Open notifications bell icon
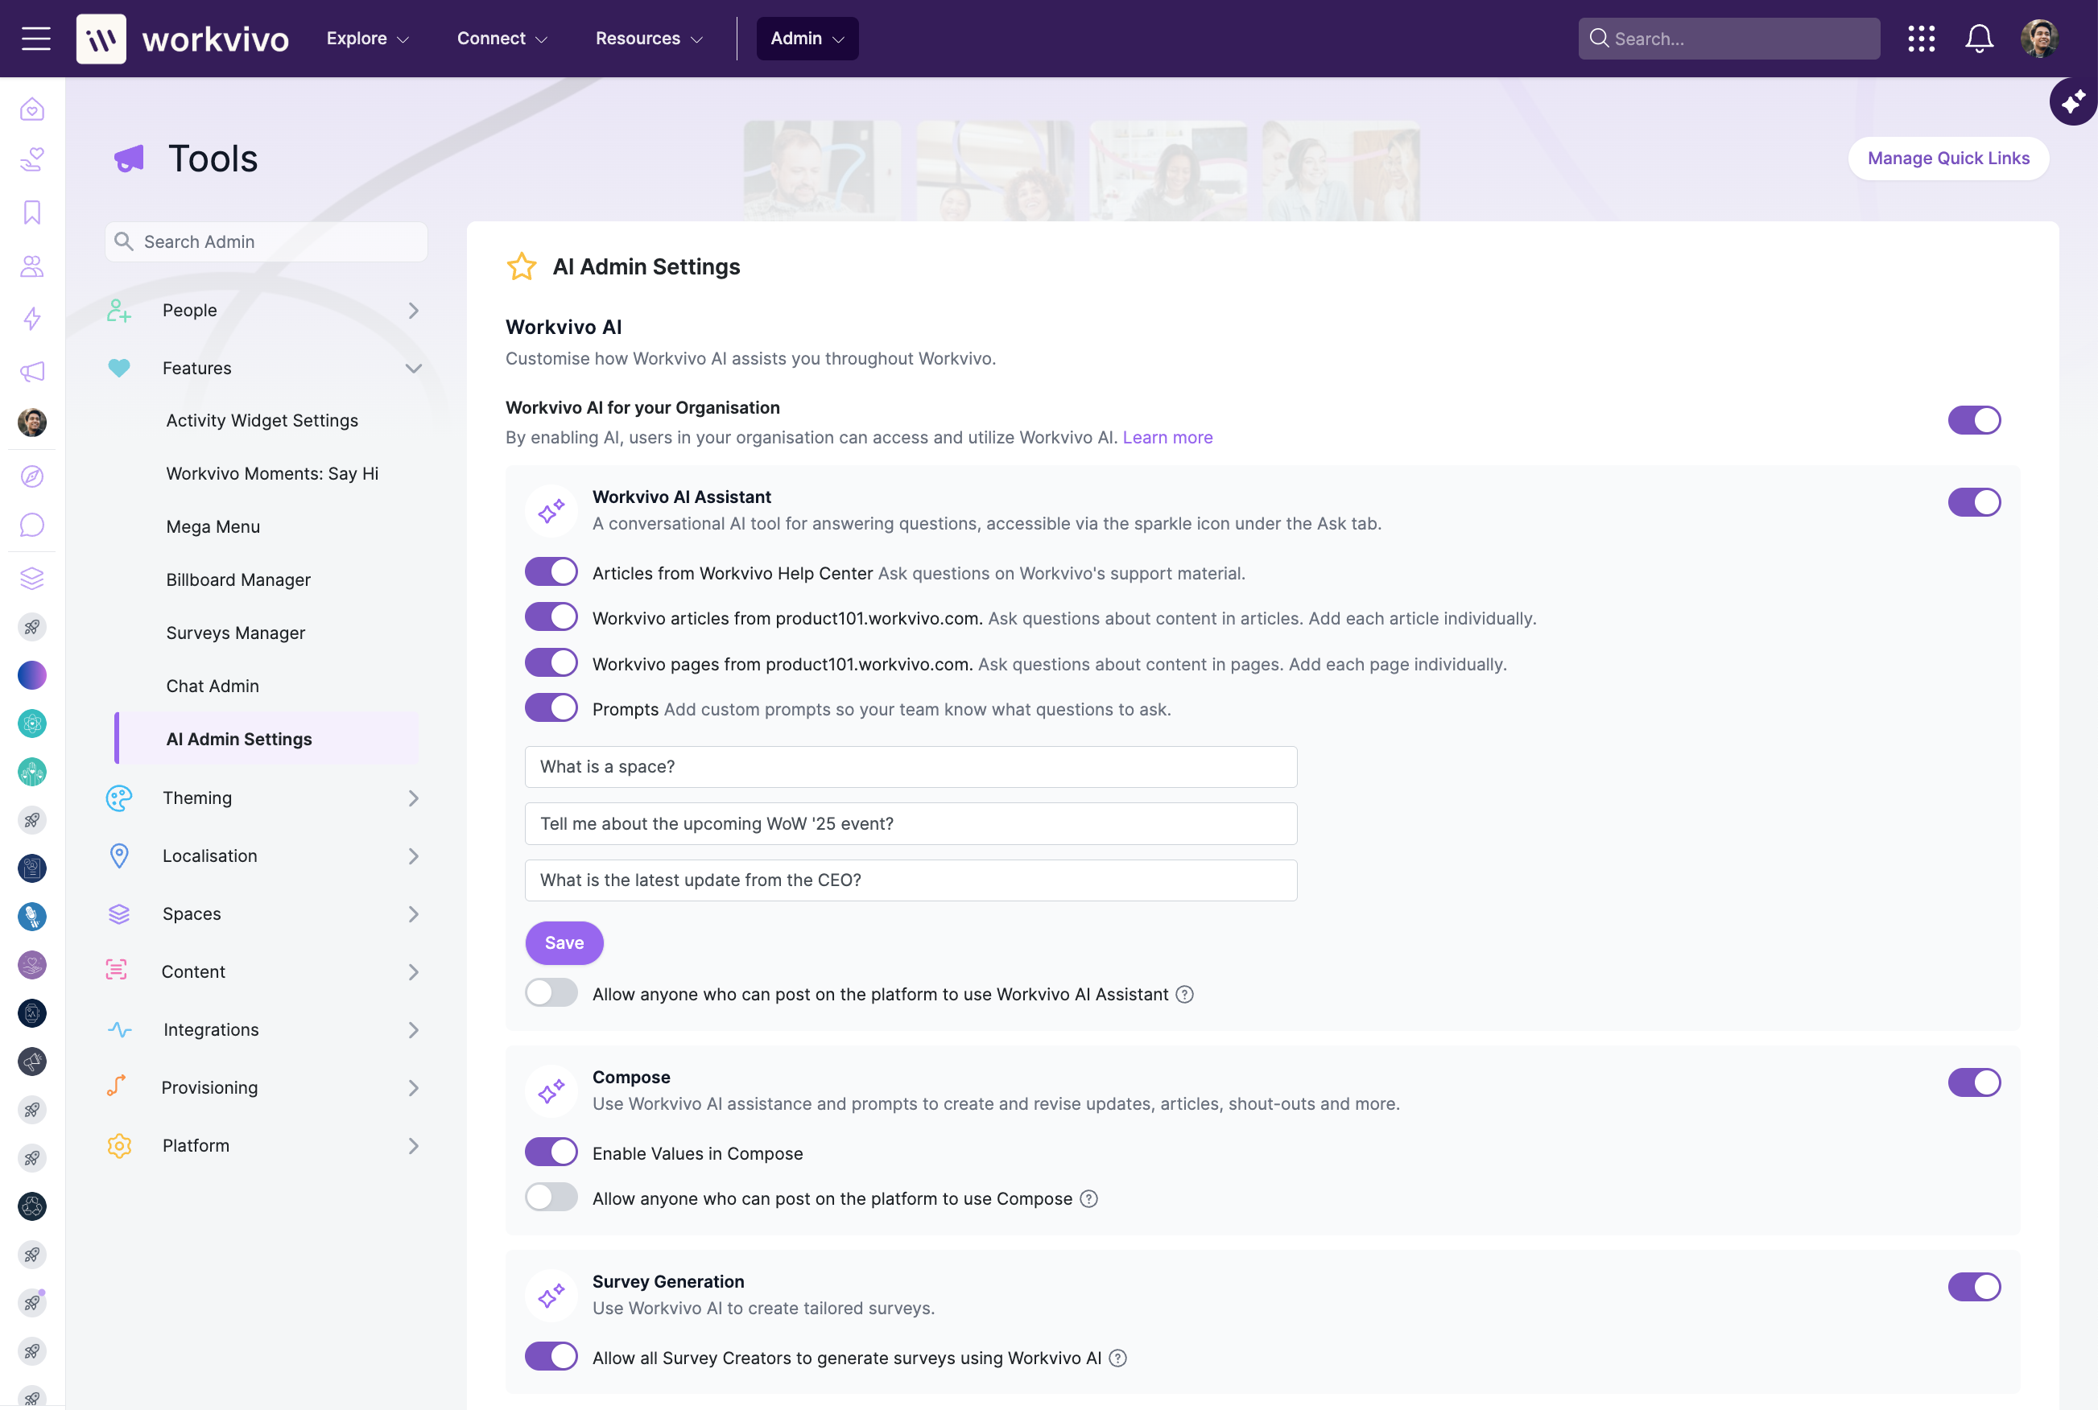This screenshot has height=1410, width=2098. tap(1980, 39)
